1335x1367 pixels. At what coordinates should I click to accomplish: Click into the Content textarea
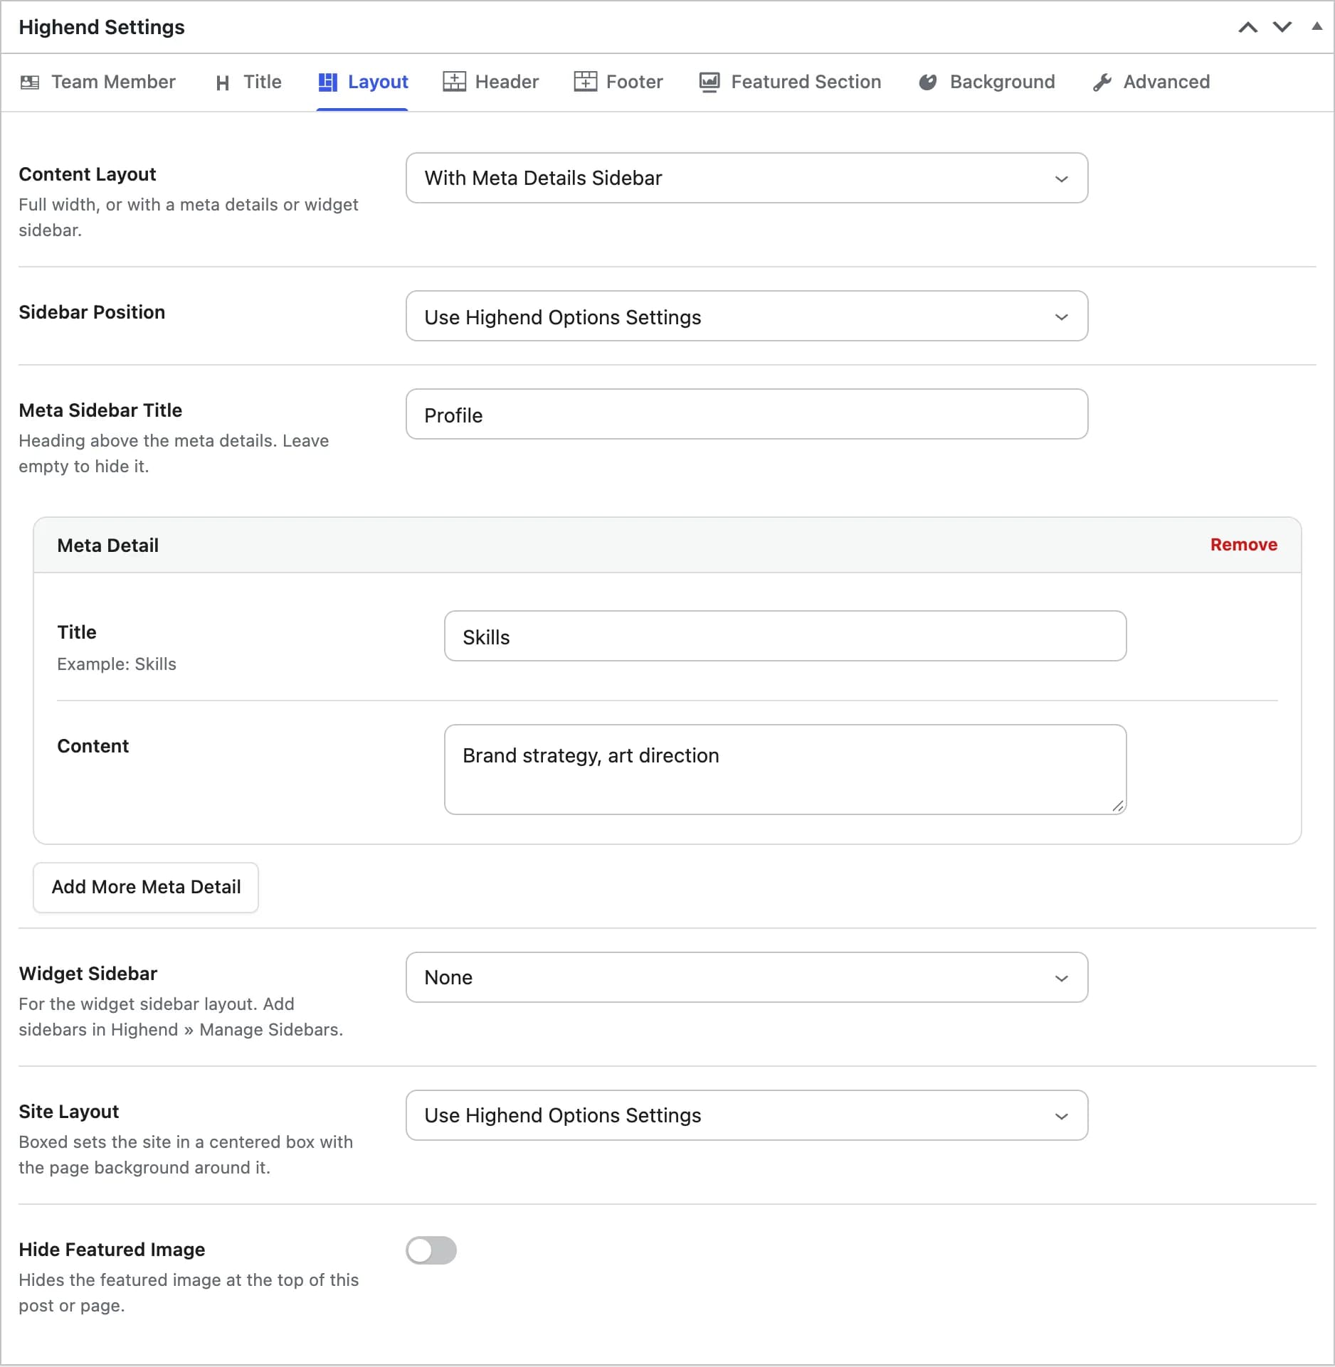coord(785,770)
